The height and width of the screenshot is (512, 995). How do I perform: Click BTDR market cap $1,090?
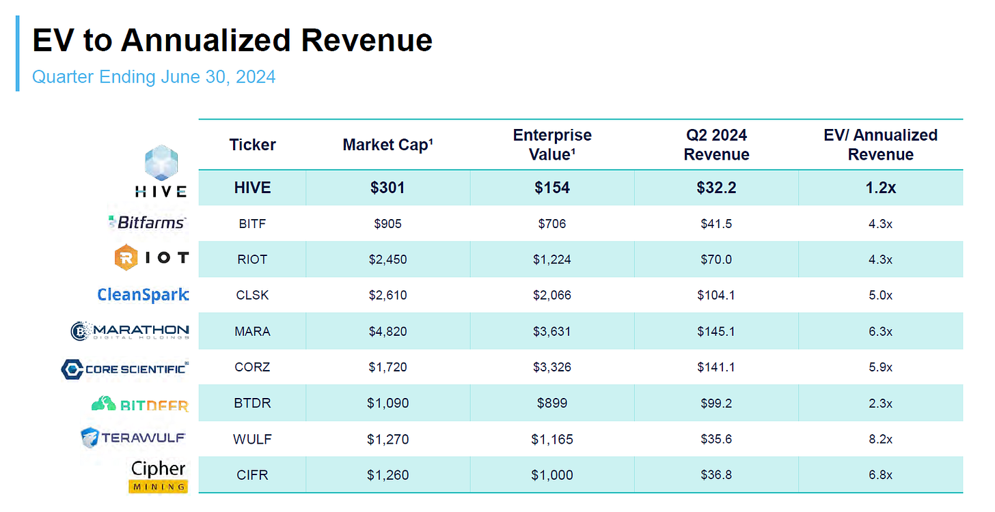pos(387,403)
